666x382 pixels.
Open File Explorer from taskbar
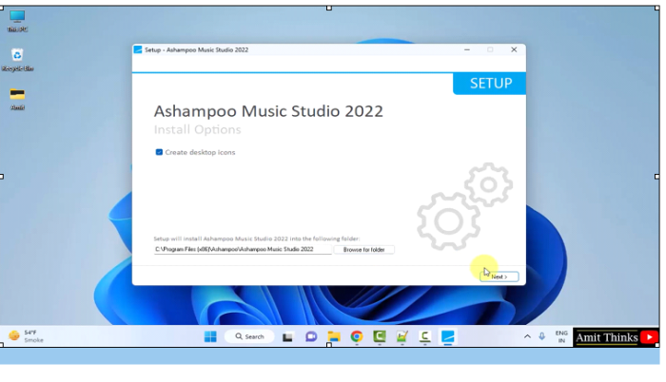(x=334, y=337)
